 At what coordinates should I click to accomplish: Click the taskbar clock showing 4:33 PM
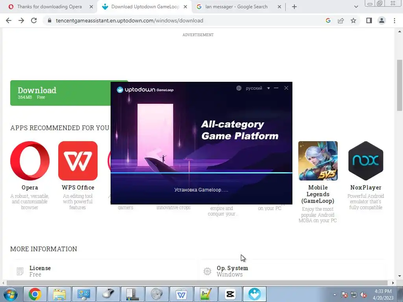(x=383, y=295)
